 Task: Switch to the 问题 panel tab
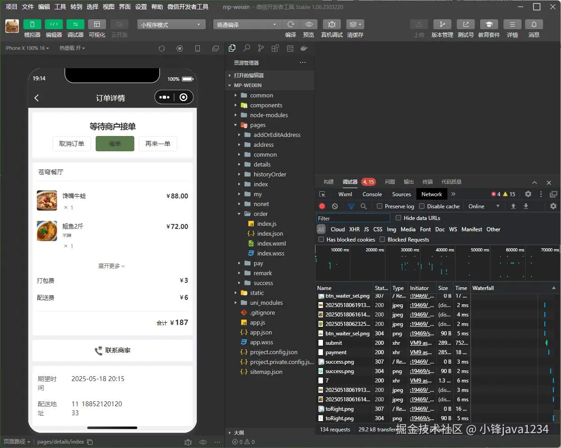390,182
